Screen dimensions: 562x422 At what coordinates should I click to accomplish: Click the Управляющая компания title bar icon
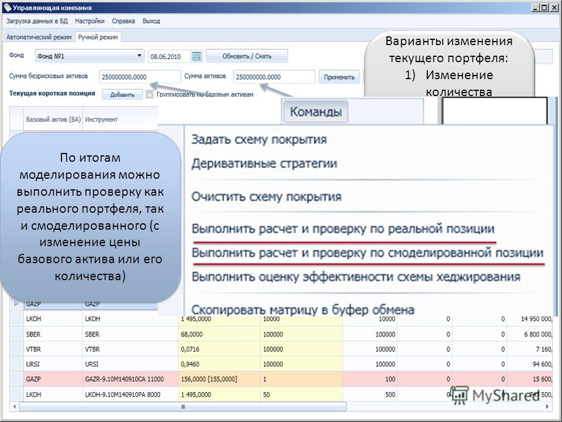[x=7, y=8]
